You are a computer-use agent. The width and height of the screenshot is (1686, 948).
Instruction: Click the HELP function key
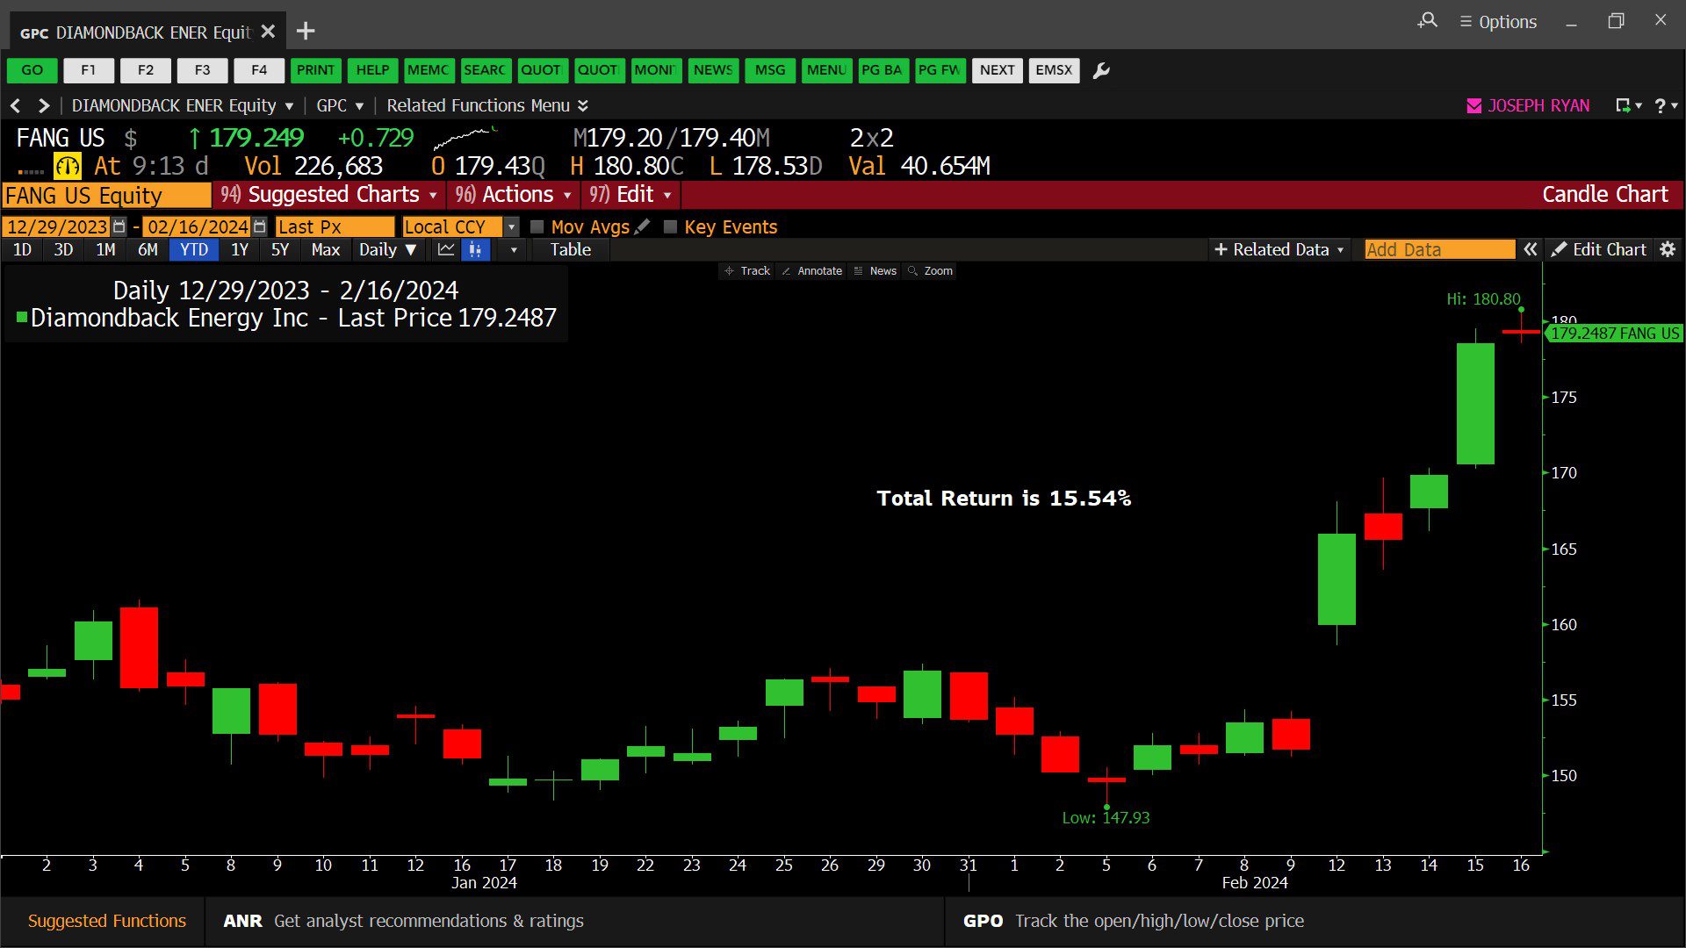click(372, 70)
